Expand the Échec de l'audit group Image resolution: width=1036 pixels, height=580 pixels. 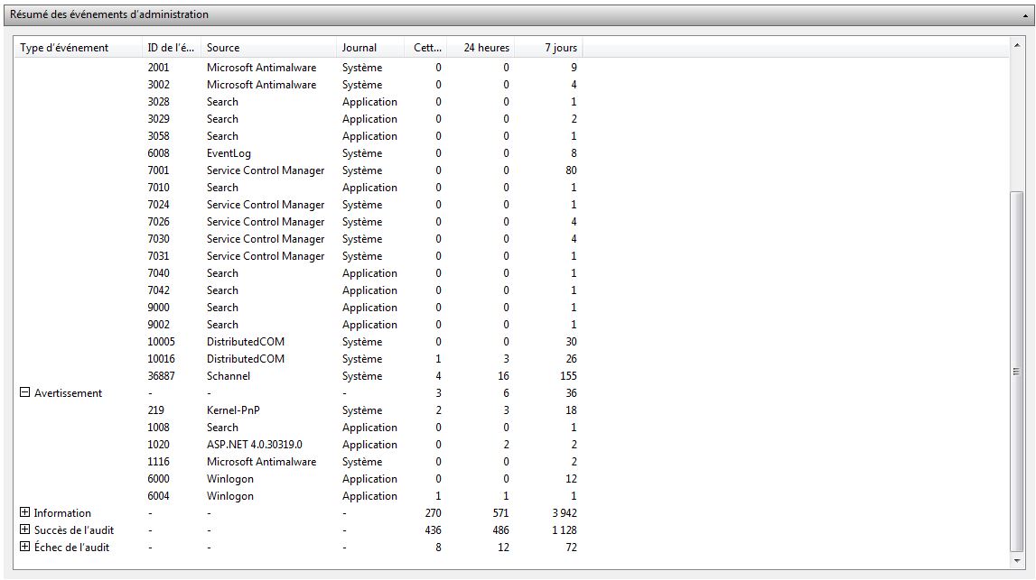[x=25, y=548]
